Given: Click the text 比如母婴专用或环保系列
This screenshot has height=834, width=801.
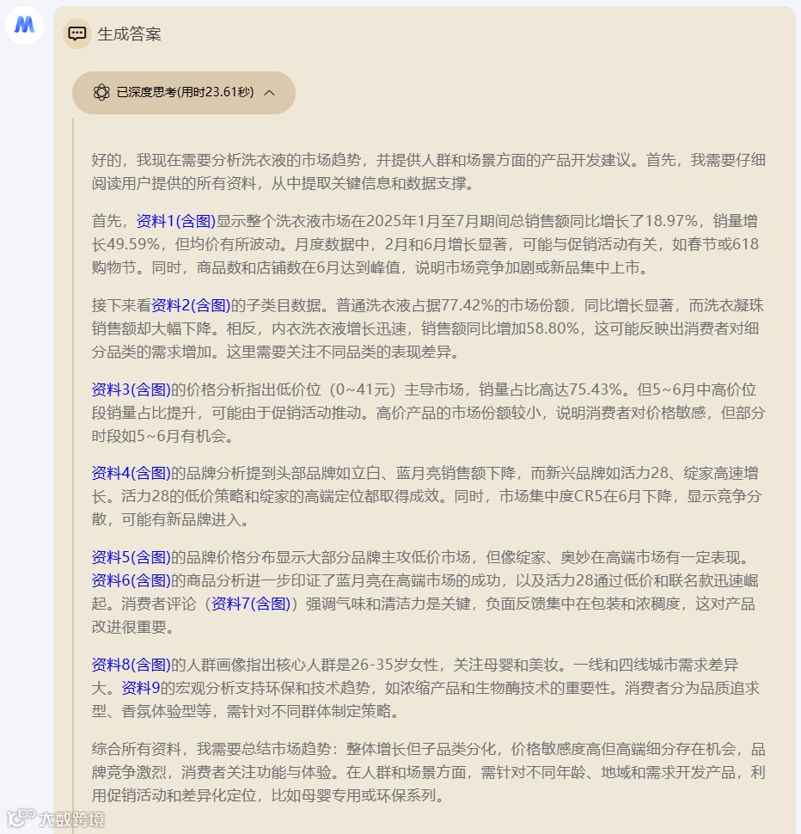Looking at the screenshot, I should click(353, 795).
